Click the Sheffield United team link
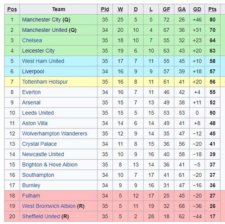225x224 pixels. point(41,217)
